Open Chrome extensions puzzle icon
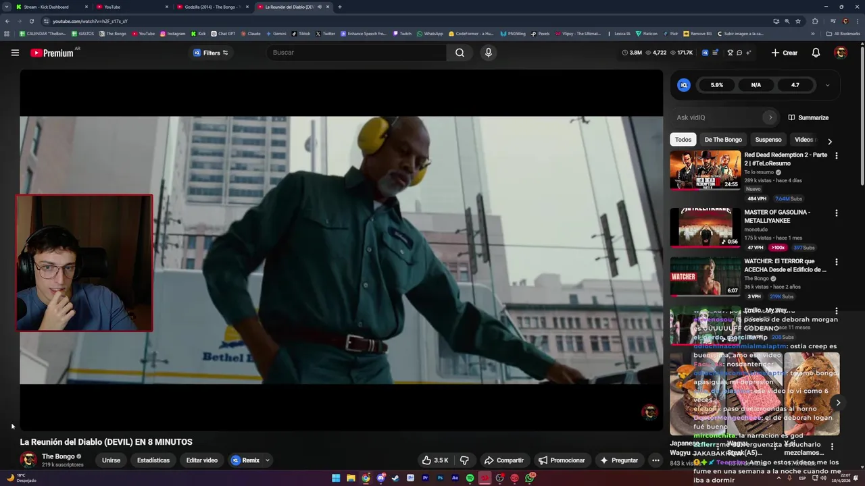This screenshot has width=865, height=486. click(815, 21)
